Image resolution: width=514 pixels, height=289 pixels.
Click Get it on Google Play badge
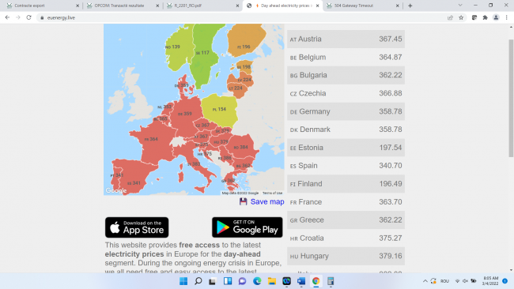point(248,227)
